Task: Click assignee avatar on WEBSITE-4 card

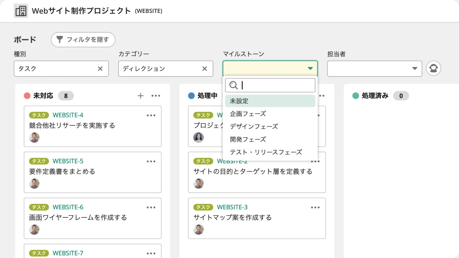Action: point(34,138)
